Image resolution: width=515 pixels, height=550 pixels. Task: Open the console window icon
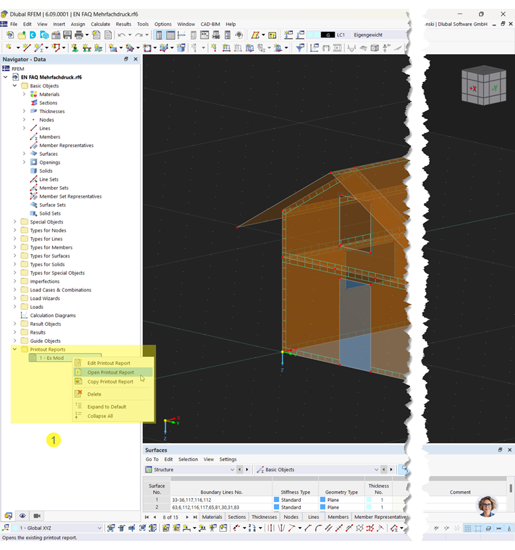205,35
